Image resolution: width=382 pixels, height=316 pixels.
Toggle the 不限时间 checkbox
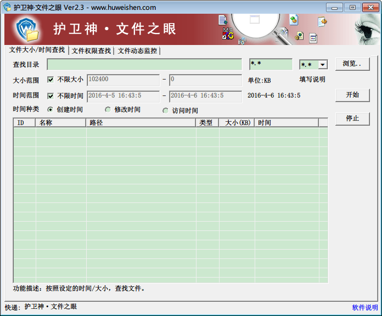[x=50, y=96]
